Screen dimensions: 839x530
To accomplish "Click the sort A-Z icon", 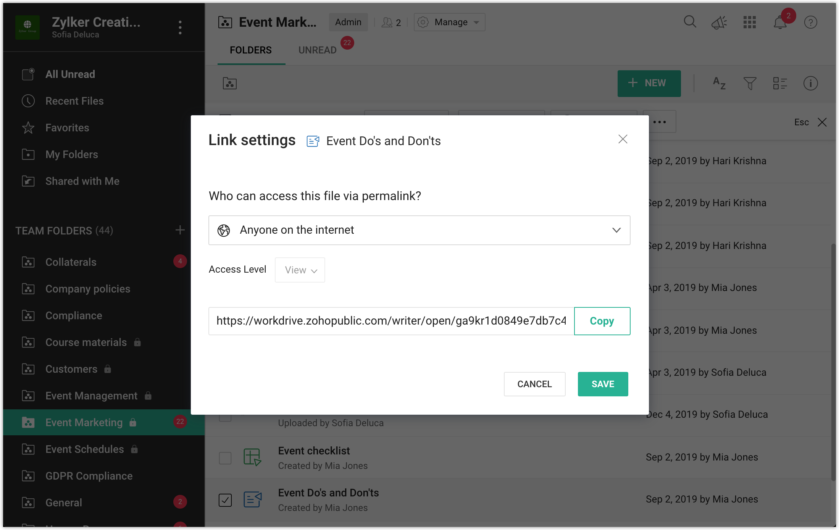I will (x=719, y=83).
